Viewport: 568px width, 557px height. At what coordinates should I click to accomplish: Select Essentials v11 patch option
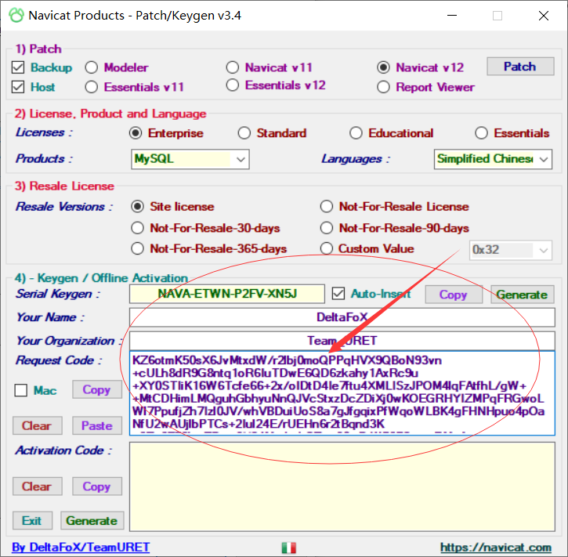(92, 87)
